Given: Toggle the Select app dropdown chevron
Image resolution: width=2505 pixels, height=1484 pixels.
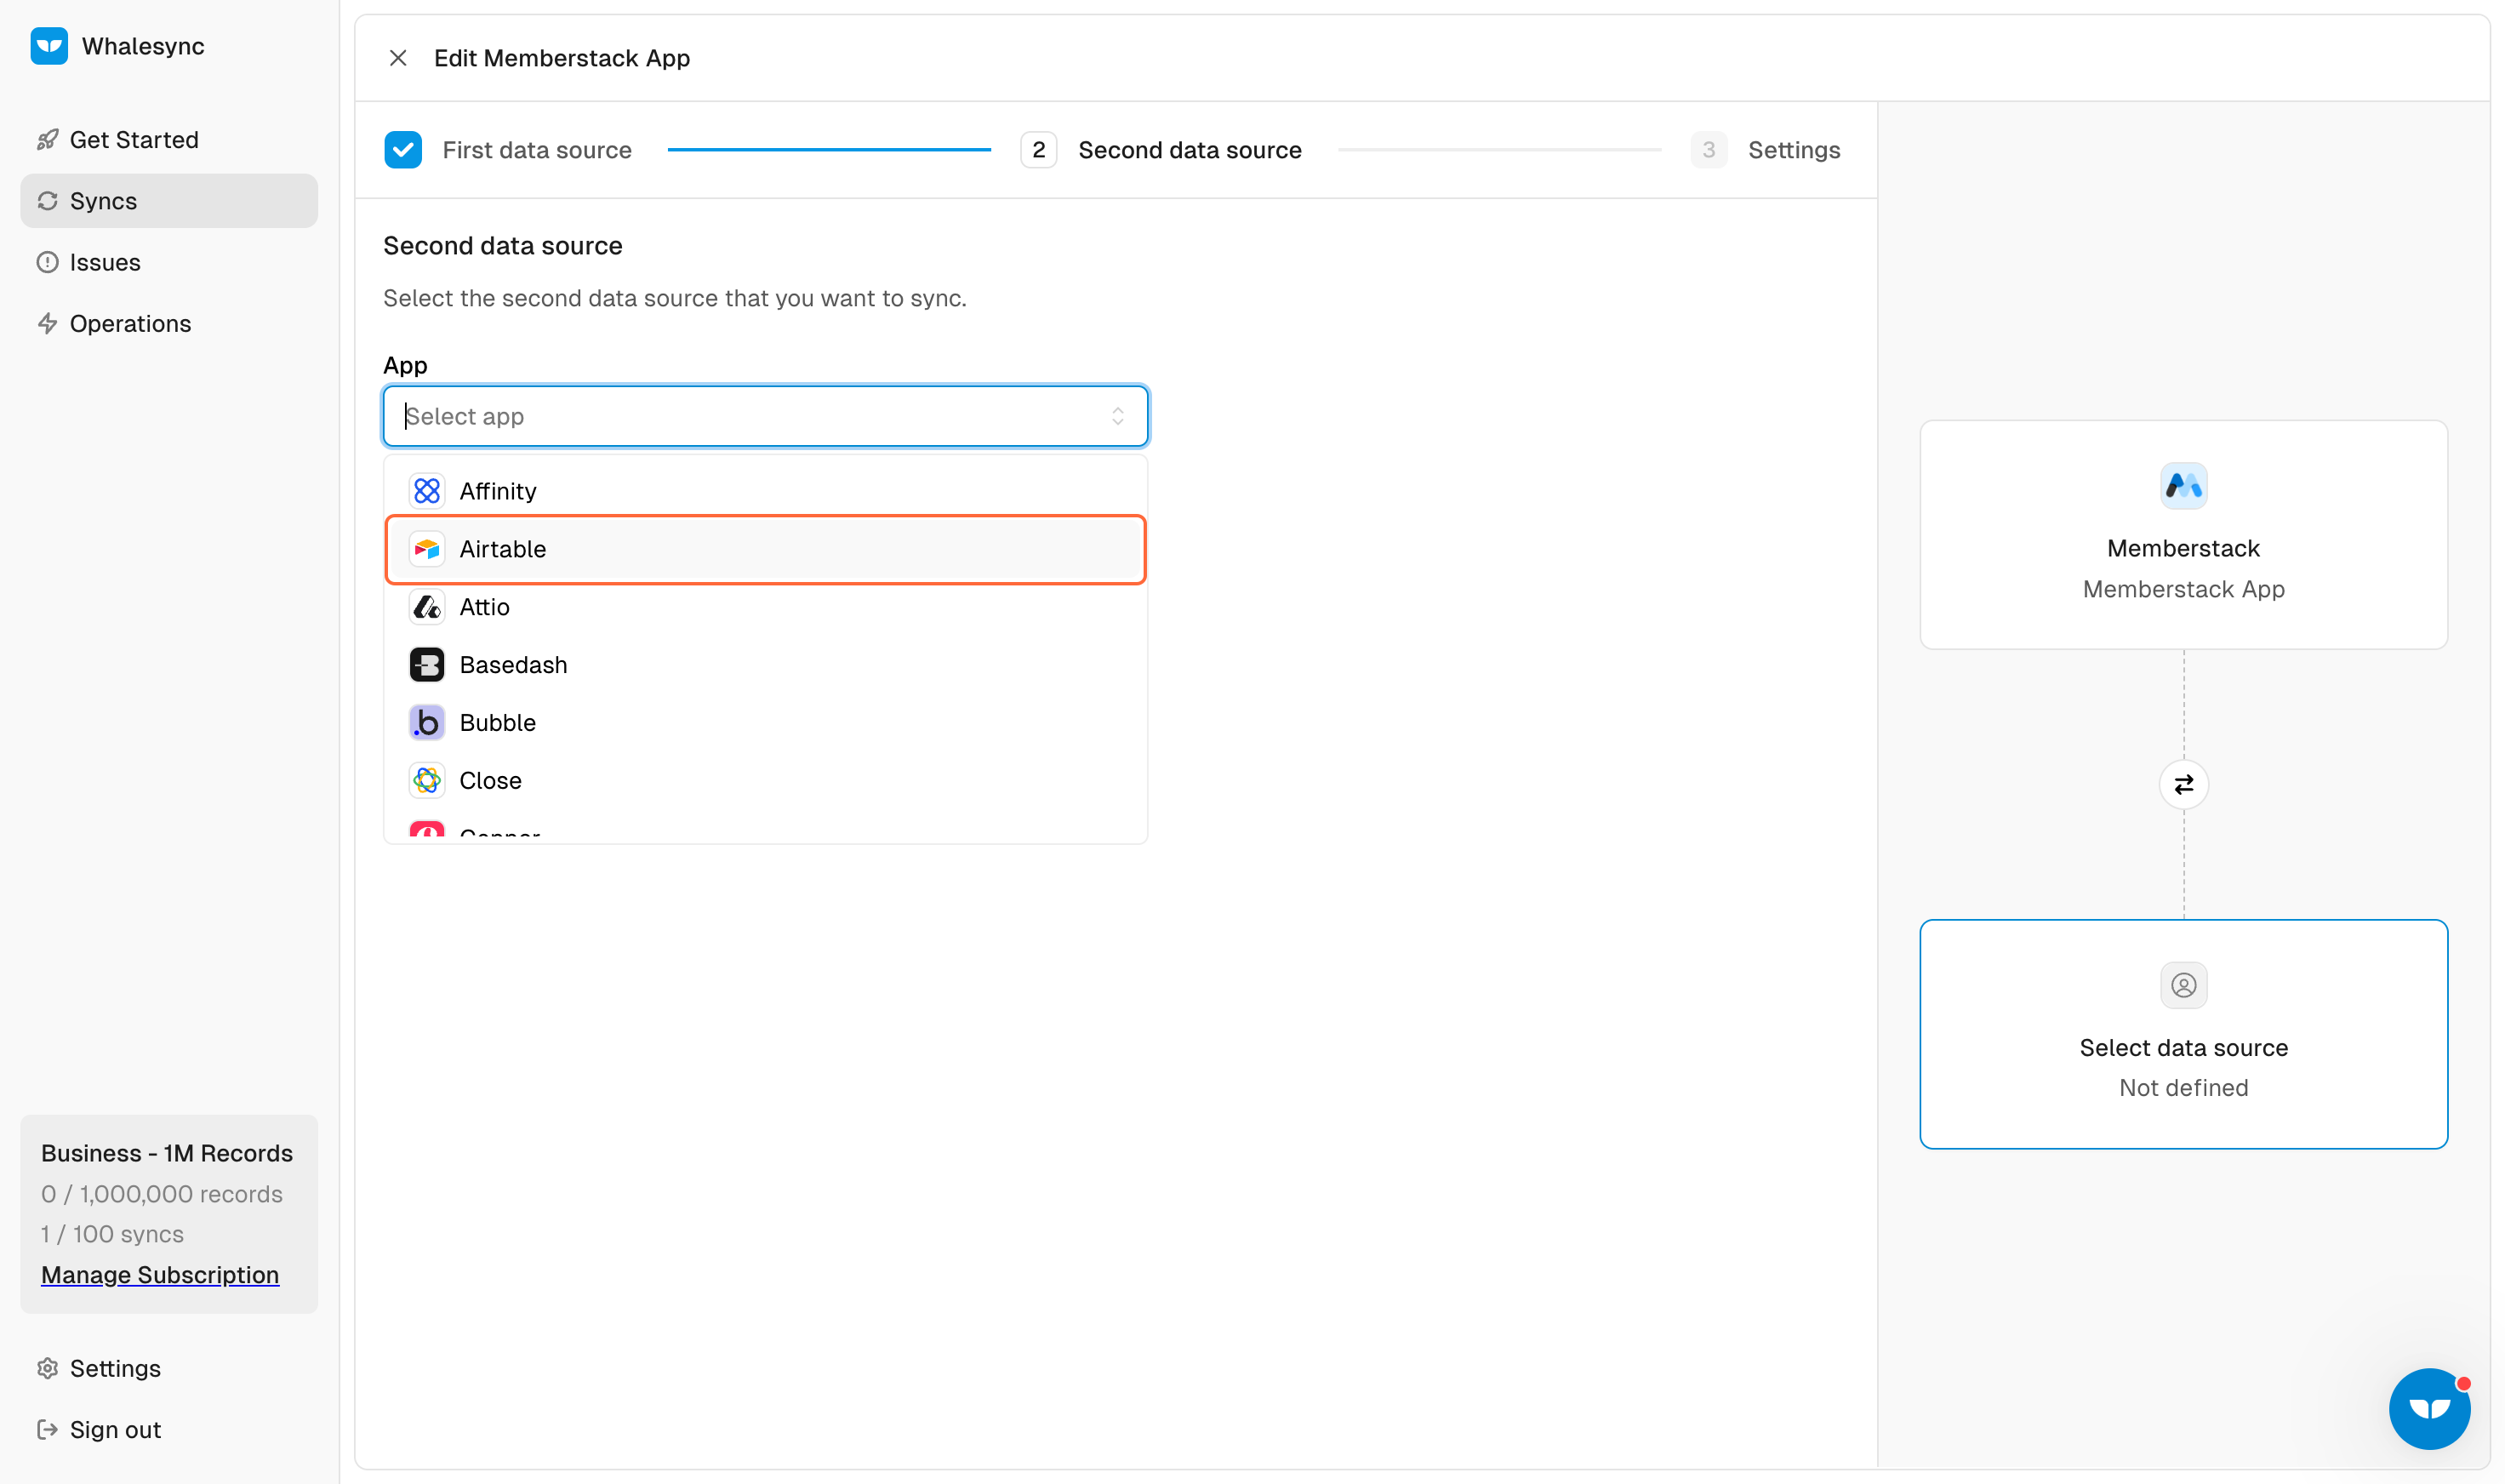Looking at the screenshot, I should (x=1117, y=416).
